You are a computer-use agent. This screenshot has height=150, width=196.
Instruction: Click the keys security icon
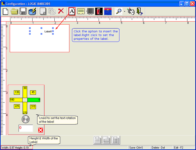click(x=131, y=11)
